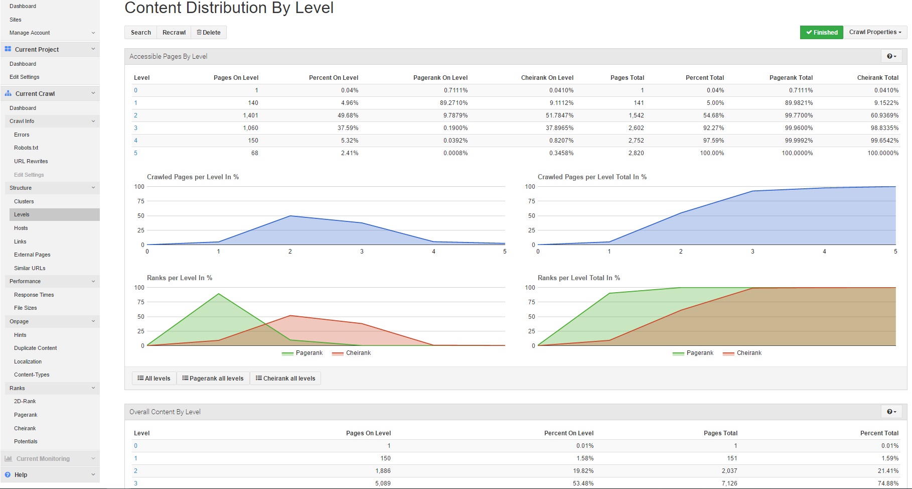
Task: Open Response Times under Performance
Action: pyautogui.click(x=34, y=295)
